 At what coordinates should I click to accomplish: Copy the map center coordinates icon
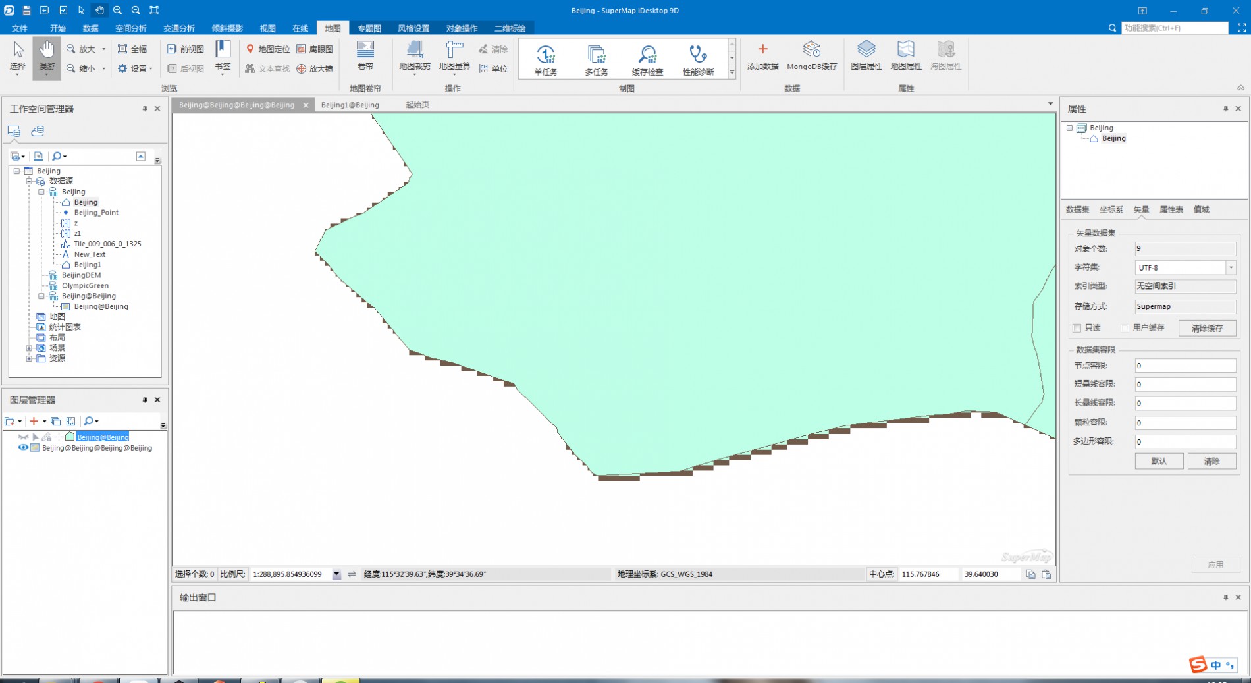(1030, 574)
